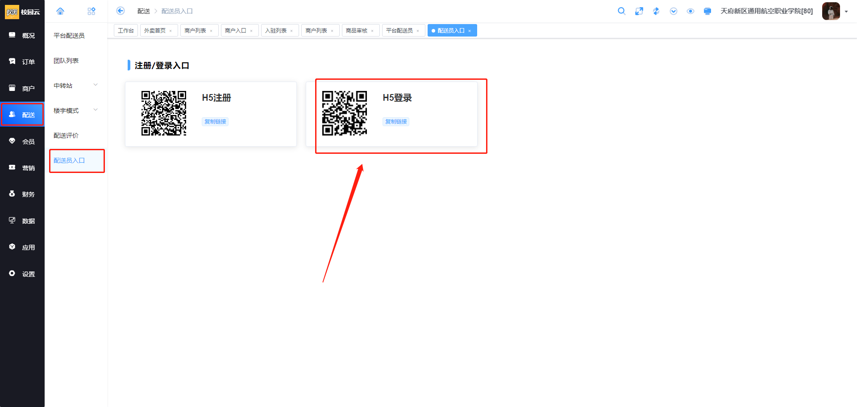Expand the 中转站 submenu chevron
The width and height of the screenshot is (857, 407).
[96, 85]
